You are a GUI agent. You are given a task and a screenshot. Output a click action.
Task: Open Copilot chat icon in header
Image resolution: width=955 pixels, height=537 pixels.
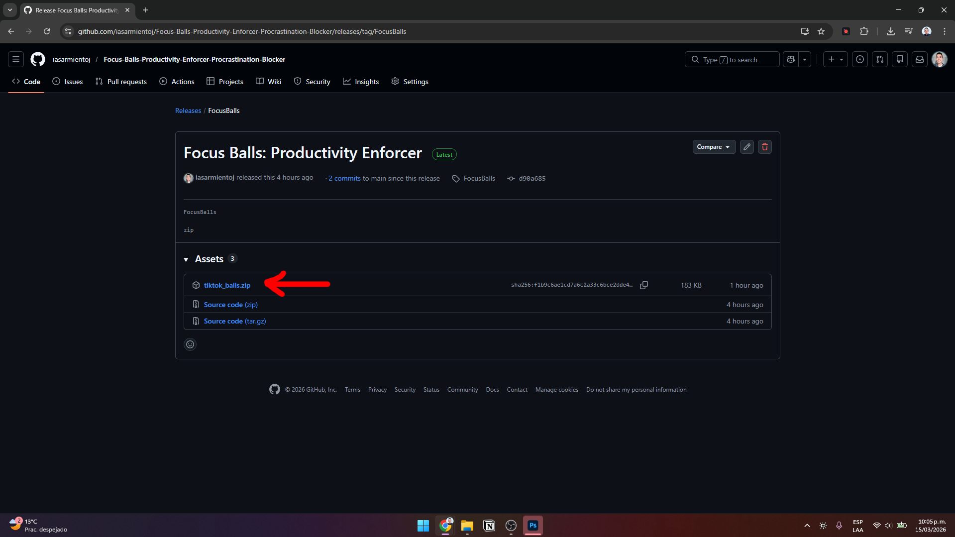coord(791,59)
